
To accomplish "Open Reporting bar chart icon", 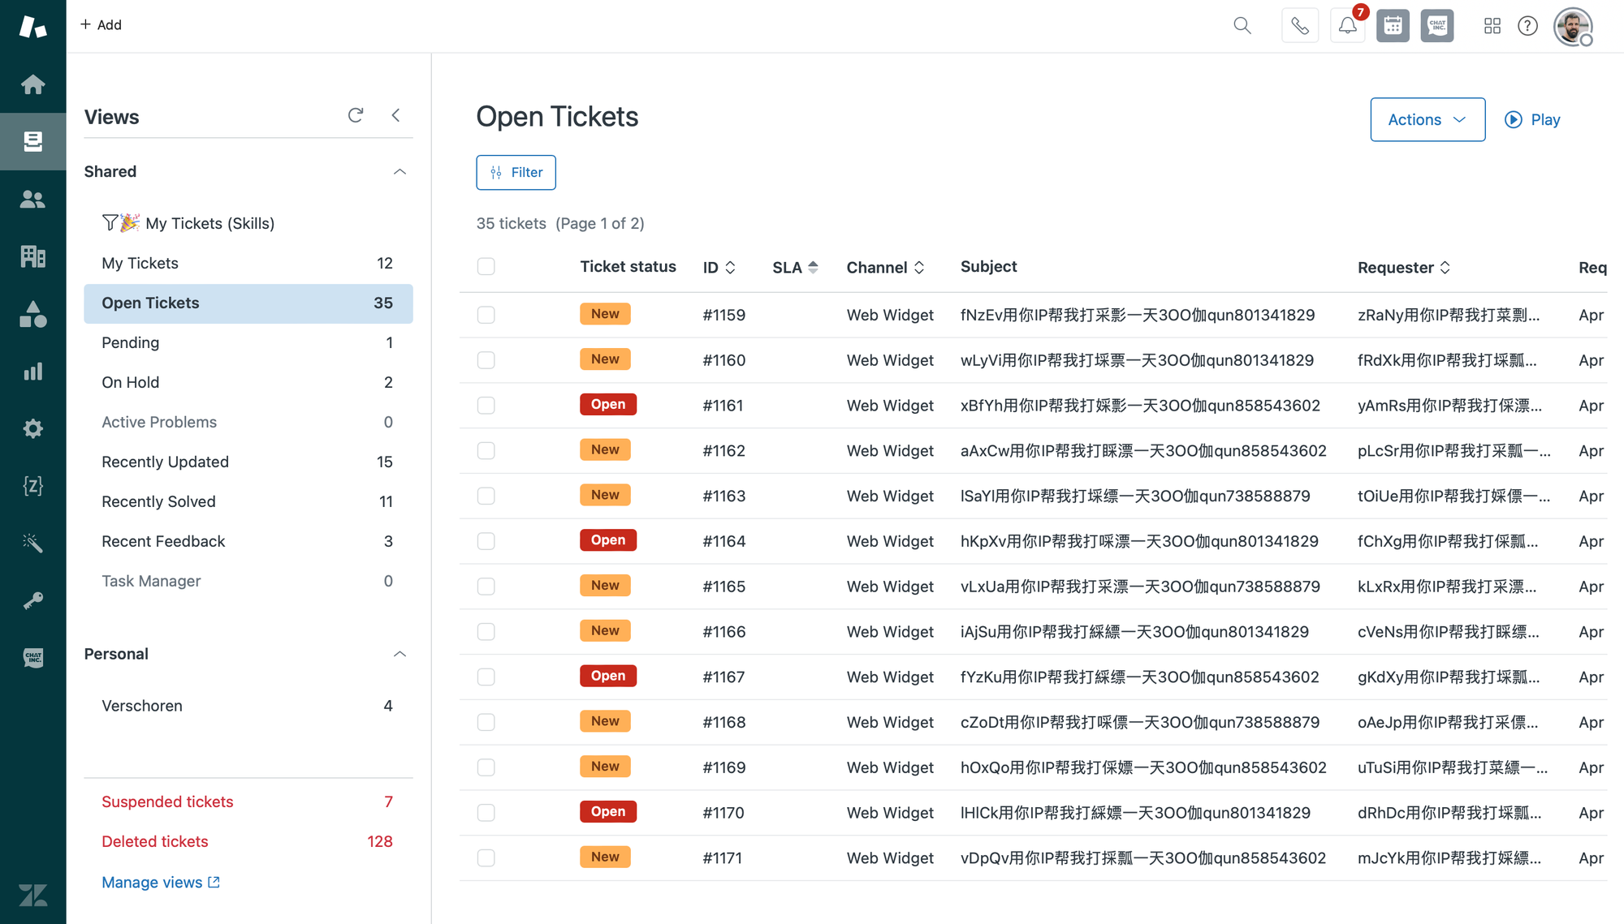I will [32, 372].
